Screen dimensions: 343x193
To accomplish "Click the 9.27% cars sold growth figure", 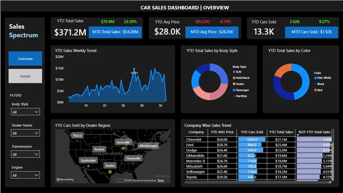I will (x=324, y=21).
